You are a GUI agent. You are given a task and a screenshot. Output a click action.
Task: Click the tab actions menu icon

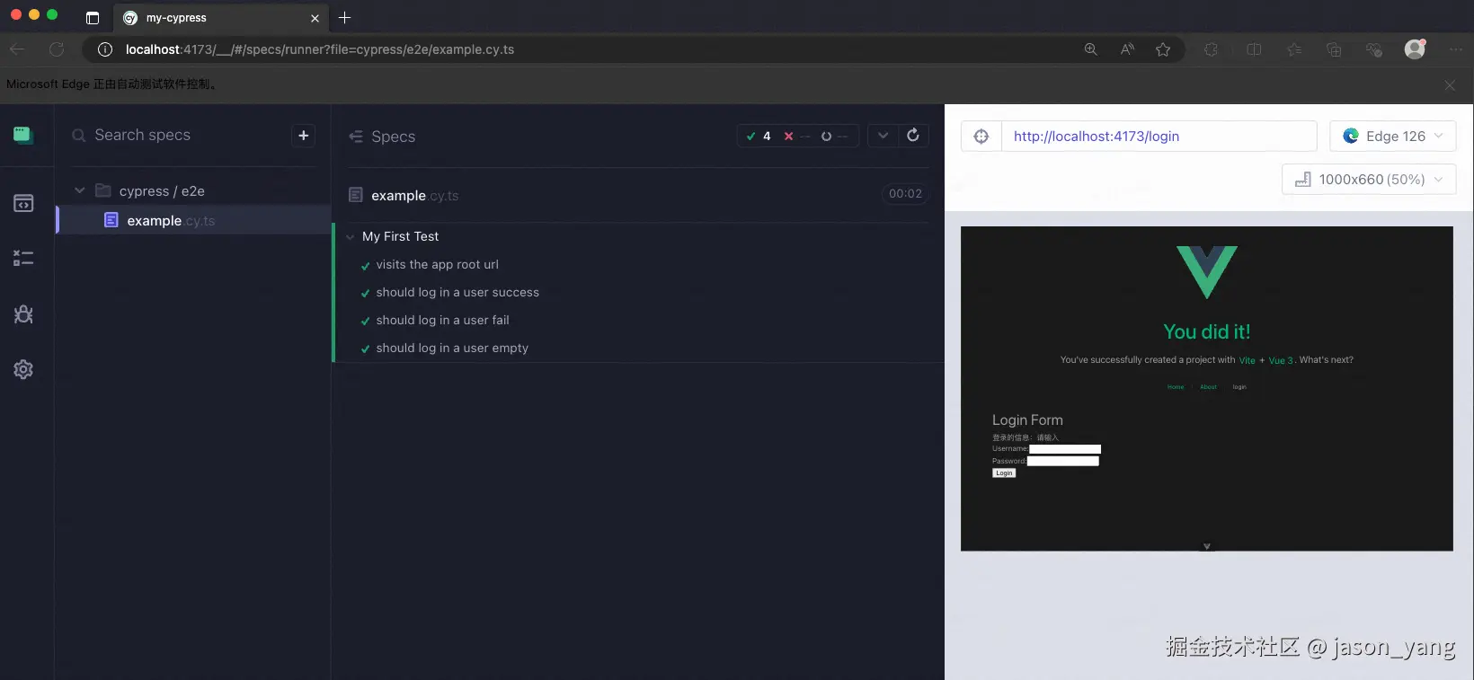pyautogui.click(x=92, y=17)
